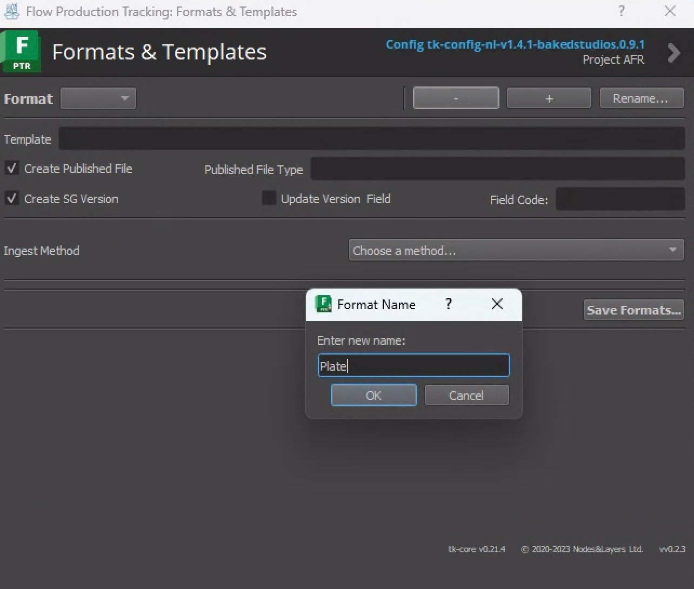Click the 'Enter new name' text field
The image size is (694, 589).
pyautogui.click(x=413, y=366)
